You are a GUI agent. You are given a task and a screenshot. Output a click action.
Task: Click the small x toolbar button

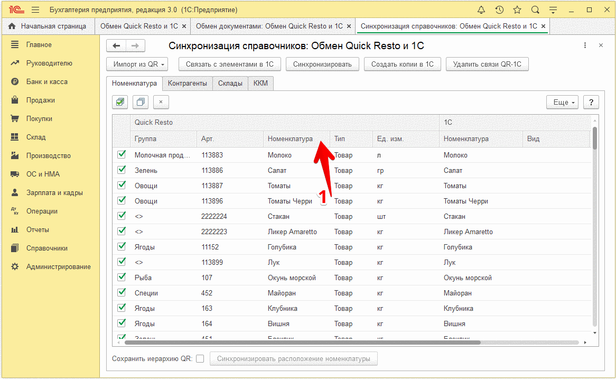(161, 102)
